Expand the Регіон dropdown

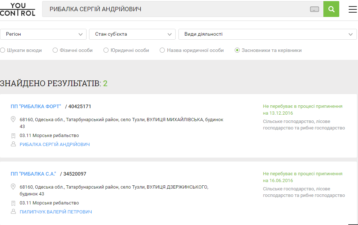coord(43,34)
